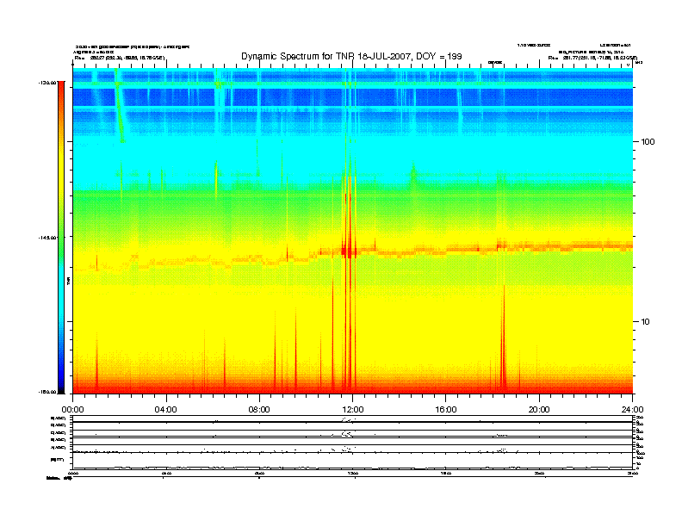Click the 12:00 label on the main time axis
Image resolution: width=682 pixels, height=527 pixels.
point(353,410)
